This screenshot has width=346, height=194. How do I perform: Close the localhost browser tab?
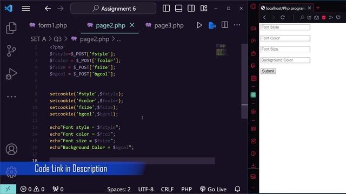pyautogui.click(x=309, y=8)
